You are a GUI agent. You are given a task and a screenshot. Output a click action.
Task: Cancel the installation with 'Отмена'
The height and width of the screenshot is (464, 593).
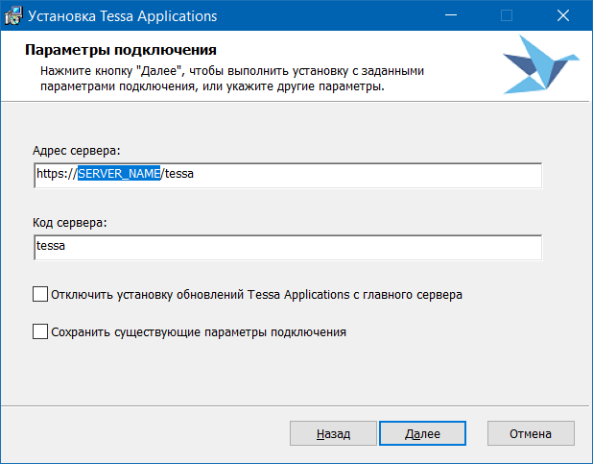(531, 434)
